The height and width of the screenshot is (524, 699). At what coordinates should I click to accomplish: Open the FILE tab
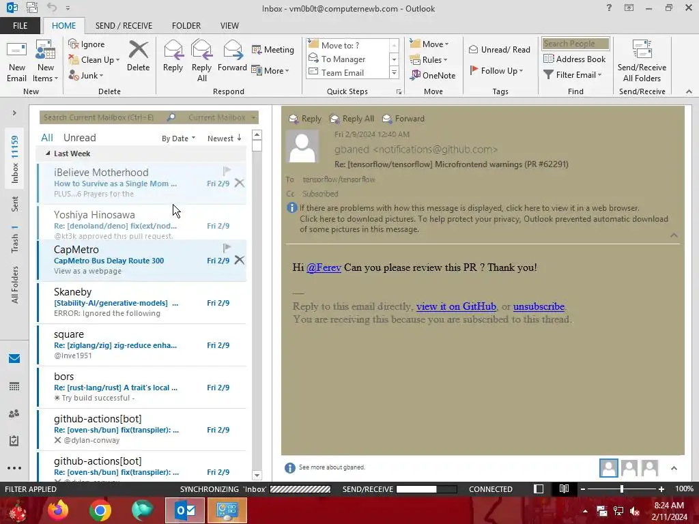coord(20,26)
